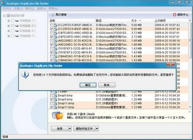Click file icon of Snap5.bmp in D:\7.28 row
This screenshot has height=140, width=193.
(55, 99)
